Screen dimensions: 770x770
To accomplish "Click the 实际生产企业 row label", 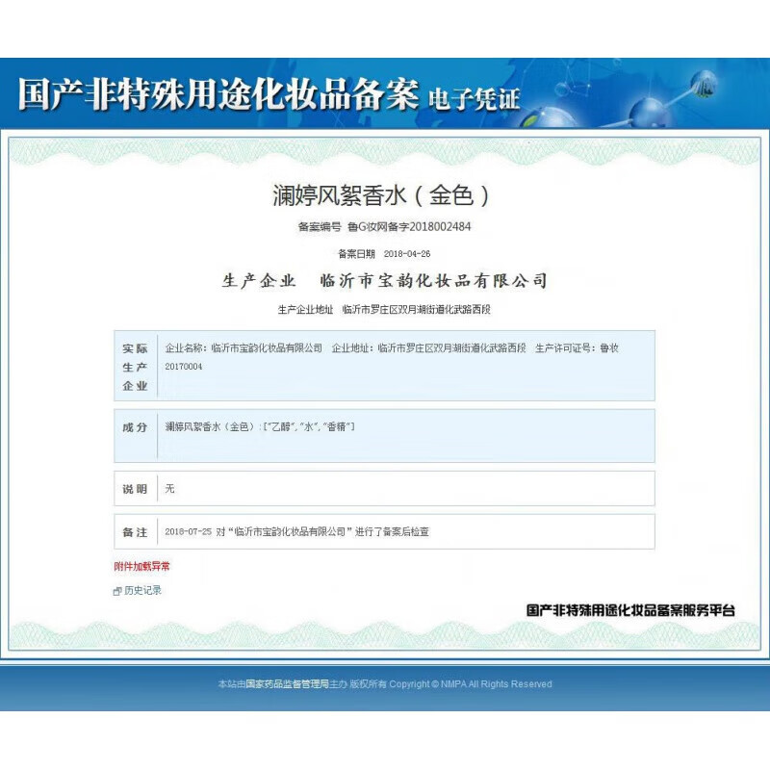I will coord(135,367).
